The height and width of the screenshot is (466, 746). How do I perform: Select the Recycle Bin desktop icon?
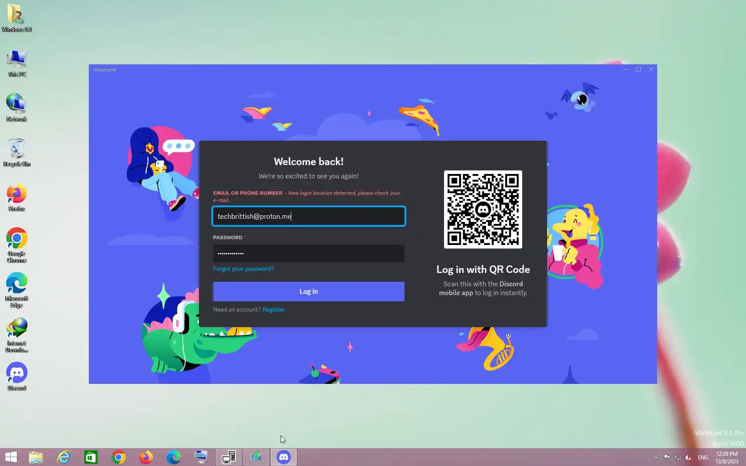point(16,152)
